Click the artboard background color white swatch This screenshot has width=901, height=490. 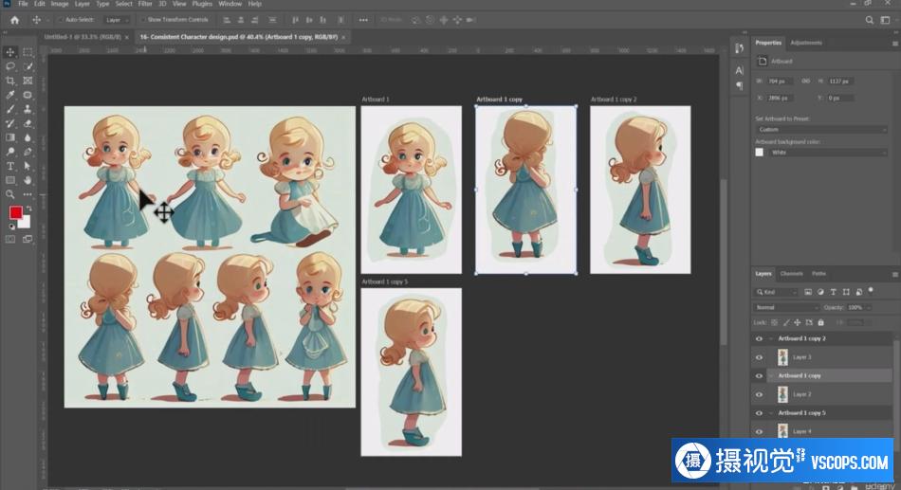[x=759, y=153]
